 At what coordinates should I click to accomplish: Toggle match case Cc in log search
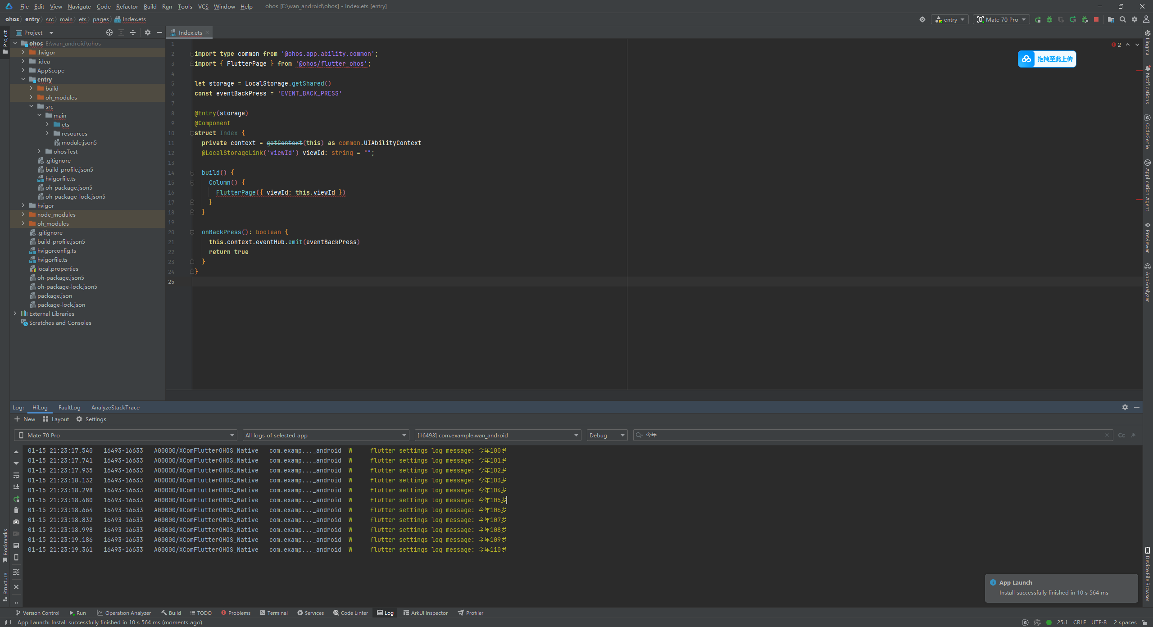click(1121, 435)
